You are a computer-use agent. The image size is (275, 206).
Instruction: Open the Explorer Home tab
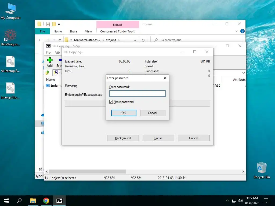58,31
